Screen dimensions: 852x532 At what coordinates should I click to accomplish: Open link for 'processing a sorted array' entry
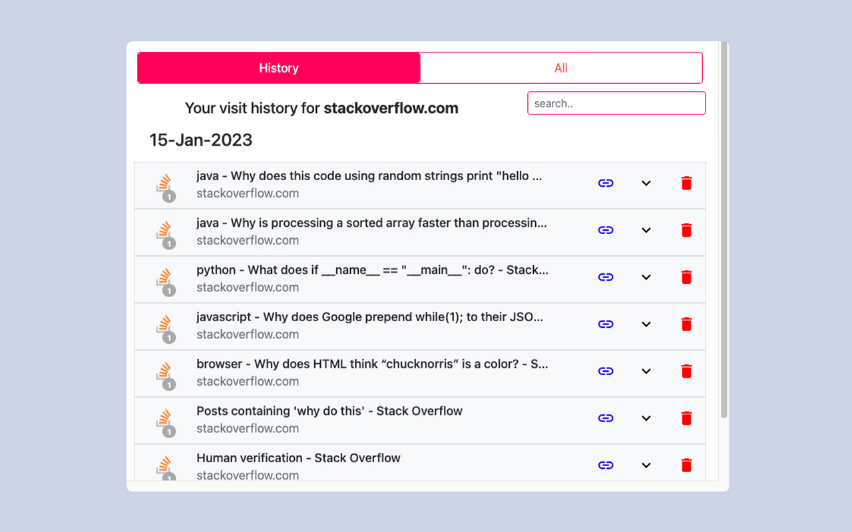pos(606,230)
